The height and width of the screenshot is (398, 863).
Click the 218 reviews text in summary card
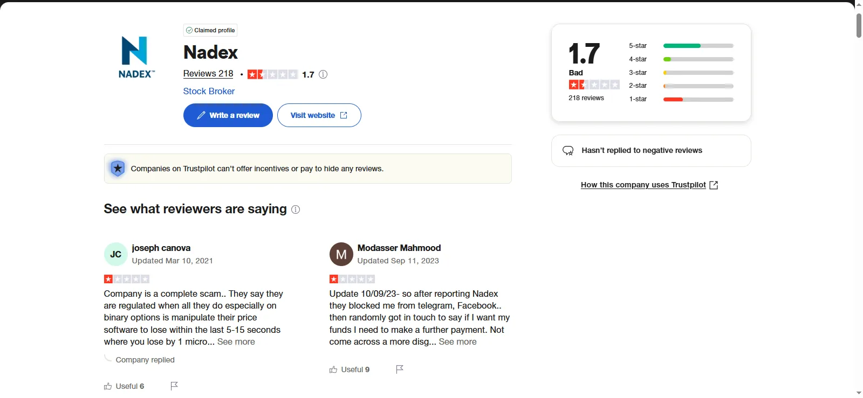click(x=586, y=98)
